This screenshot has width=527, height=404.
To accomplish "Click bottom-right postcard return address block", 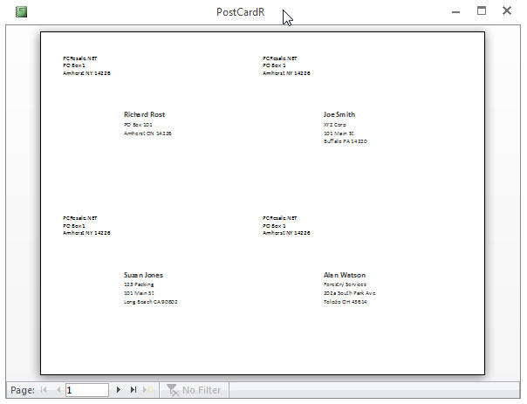I will pos(286,226).
